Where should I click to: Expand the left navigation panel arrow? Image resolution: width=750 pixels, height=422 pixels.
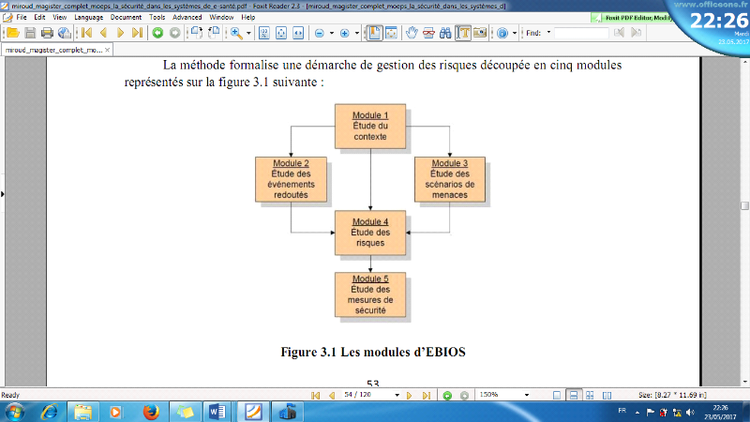(3, 194)
